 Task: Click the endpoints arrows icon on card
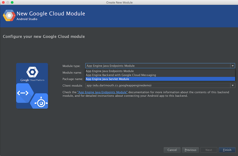coord(23,93)
